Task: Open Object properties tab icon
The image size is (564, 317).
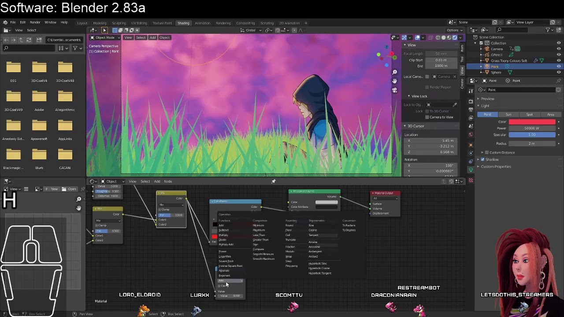Action: 471,145
